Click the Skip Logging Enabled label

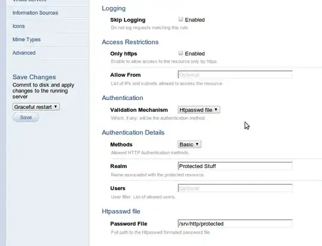click(x=194, y=20)
